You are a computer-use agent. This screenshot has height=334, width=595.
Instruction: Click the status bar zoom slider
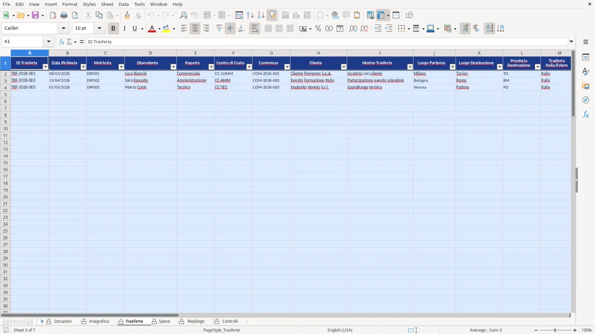tap(555, 330)
